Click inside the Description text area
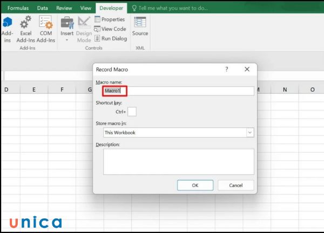This screenshot has height=233, width=324. coord(178,161)
